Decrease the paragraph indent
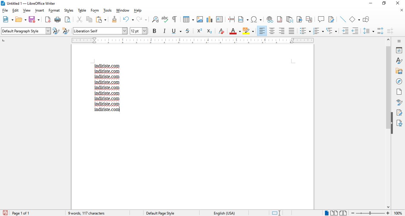This screenshot has height=216, width=405. (x=355, y=31)
